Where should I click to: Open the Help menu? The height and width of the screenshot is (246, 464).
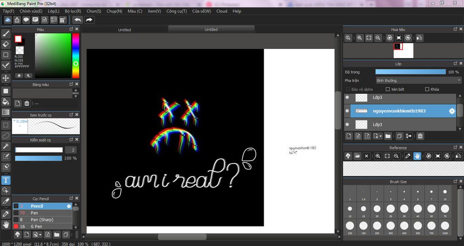(x=237, y=11)
